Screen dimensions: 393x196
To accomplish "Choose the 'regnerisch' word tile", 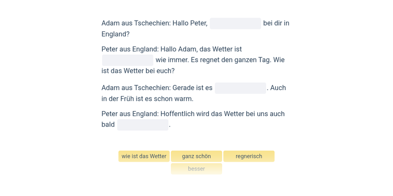I will click(249, 156).
